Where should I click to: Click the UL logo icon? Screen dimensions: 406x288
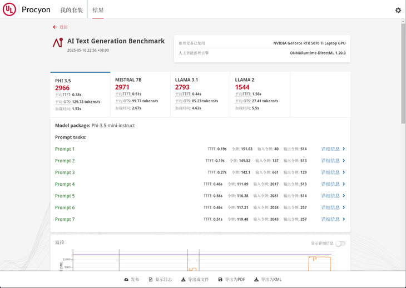[x=9, y=9]
